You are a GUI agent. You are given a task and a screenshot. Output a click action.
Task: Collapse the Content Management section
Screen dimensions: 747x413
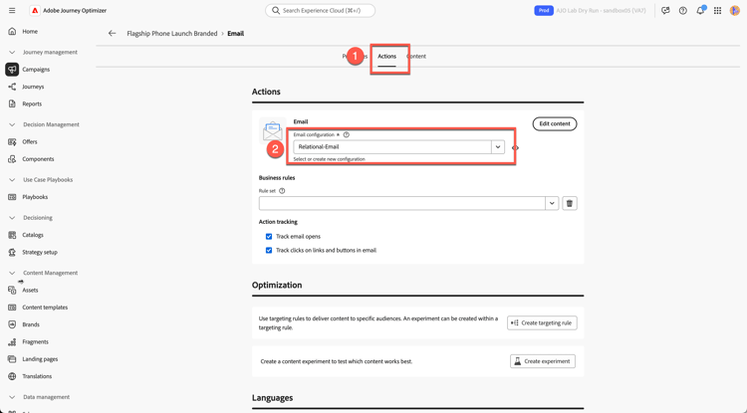pyautogui.click(x=12, y=273)
